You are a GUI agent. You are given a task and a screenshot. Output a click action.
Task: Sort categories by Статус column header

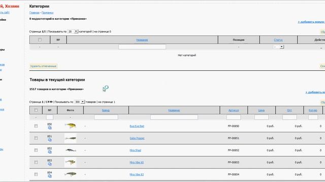[278, 40]
